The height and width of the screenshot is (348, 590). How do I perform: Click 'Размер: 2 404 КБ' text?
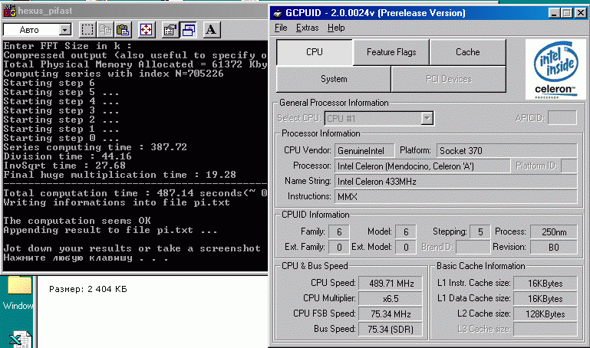click(88, 289)
